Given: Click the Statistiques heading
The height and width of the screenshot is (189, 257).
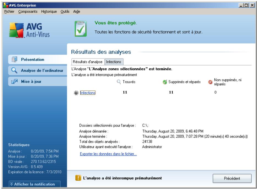Looking at the screenshot, I should coord(19,145).
